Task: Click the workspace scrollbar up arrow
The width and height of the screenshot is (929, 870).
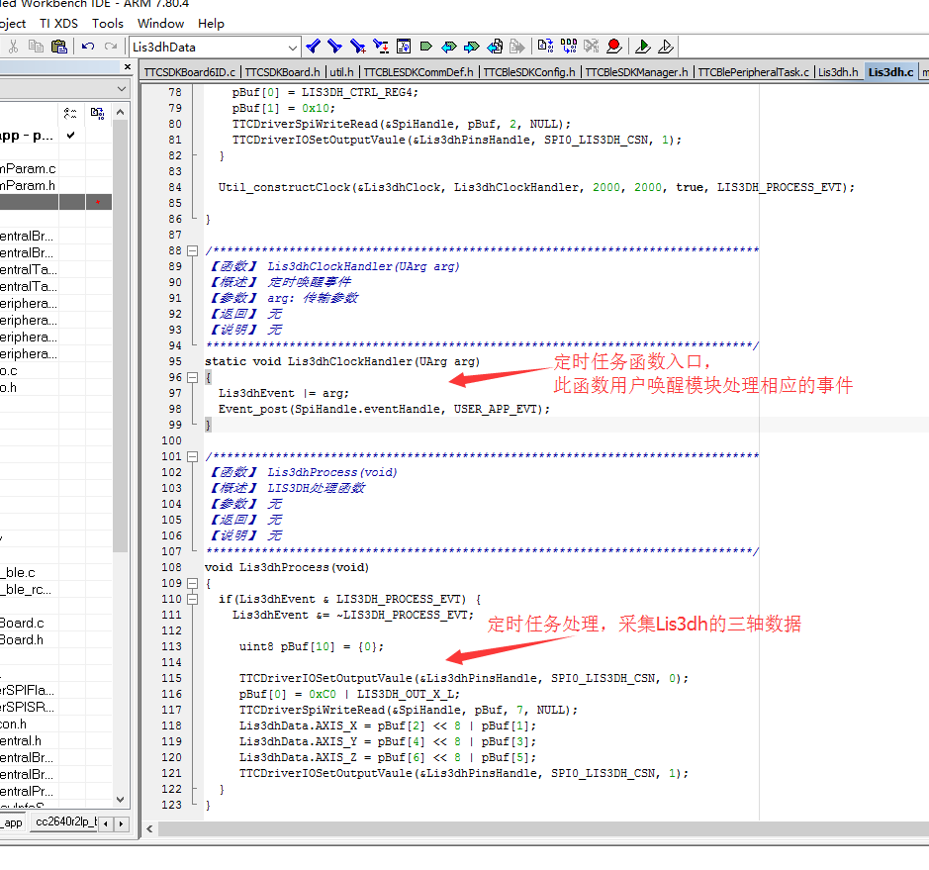Action: pos(121,112)
